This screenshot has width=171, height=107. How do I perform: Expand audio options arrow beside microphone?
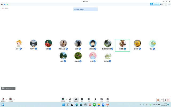pyautogui.click(x=7, y=100)
